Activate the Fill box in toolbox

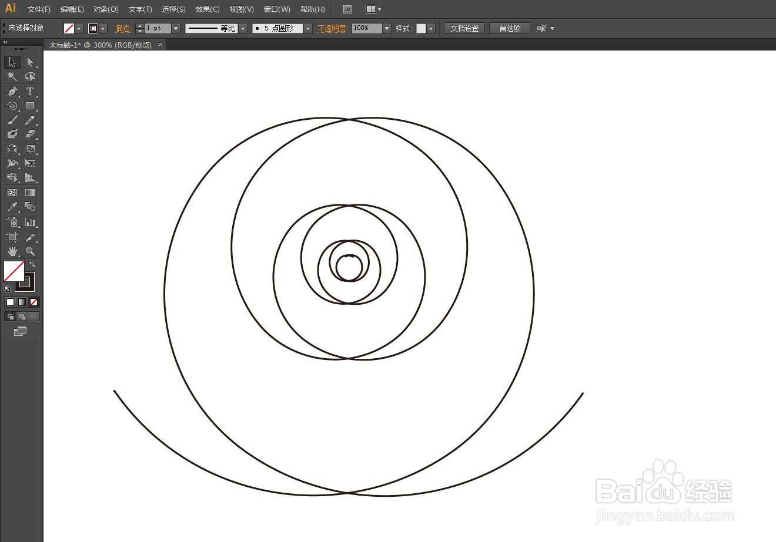click(14, 272)
